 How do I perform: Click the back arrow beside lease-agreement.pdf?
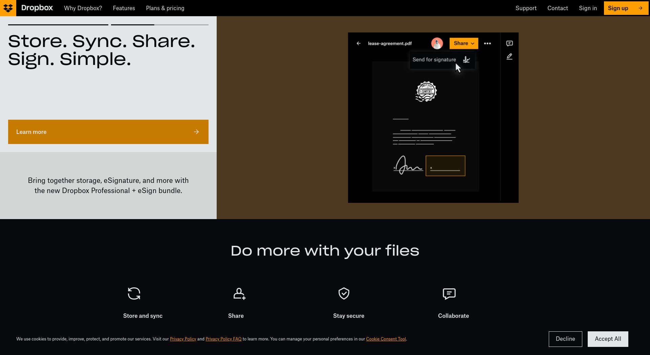click(x=359, y=43)
